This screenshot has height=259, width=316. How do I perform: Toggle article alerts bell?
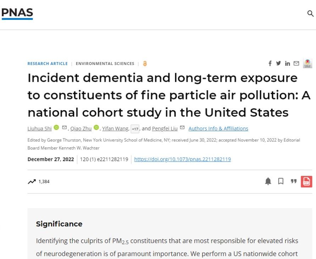268,182
